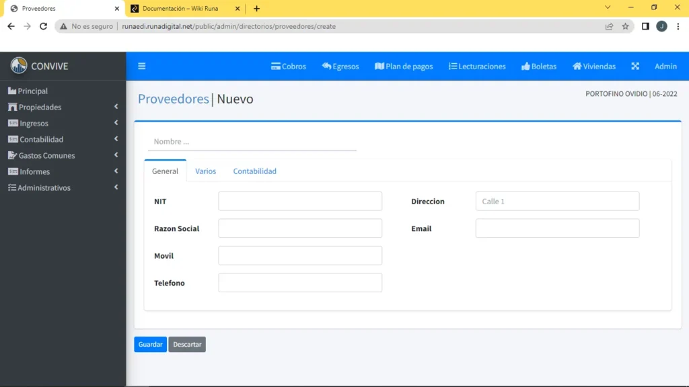689x387 pixels.
Task: Focus the NIT input field
Action: coord(300,202)
